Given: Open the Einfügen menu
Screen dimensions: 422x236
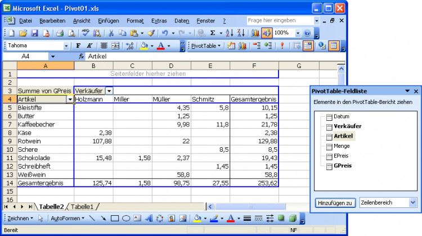Looking at the screenshot, I should [108, 20].
